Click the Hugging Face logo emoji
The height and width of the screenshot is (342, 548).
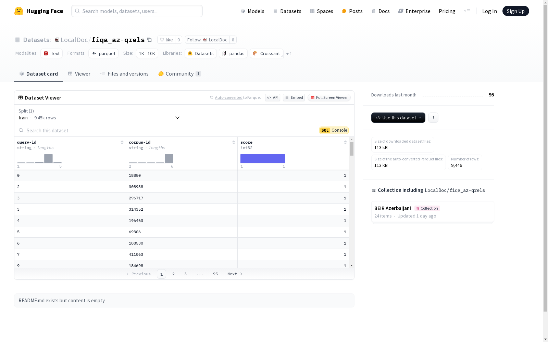19,11
